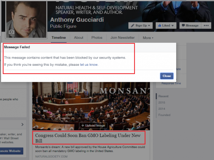Click the Message button with speech icon

pos(190,25)
